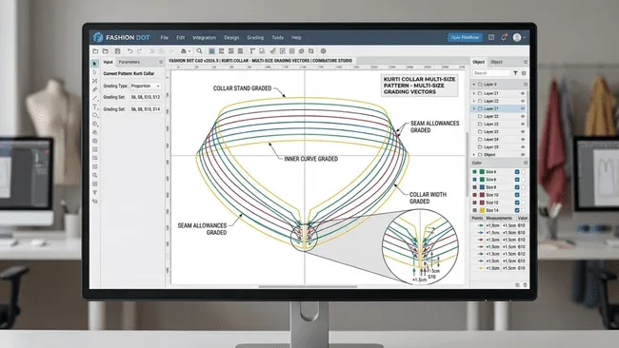Open the Grading Type Proportion dropdown

146,86
